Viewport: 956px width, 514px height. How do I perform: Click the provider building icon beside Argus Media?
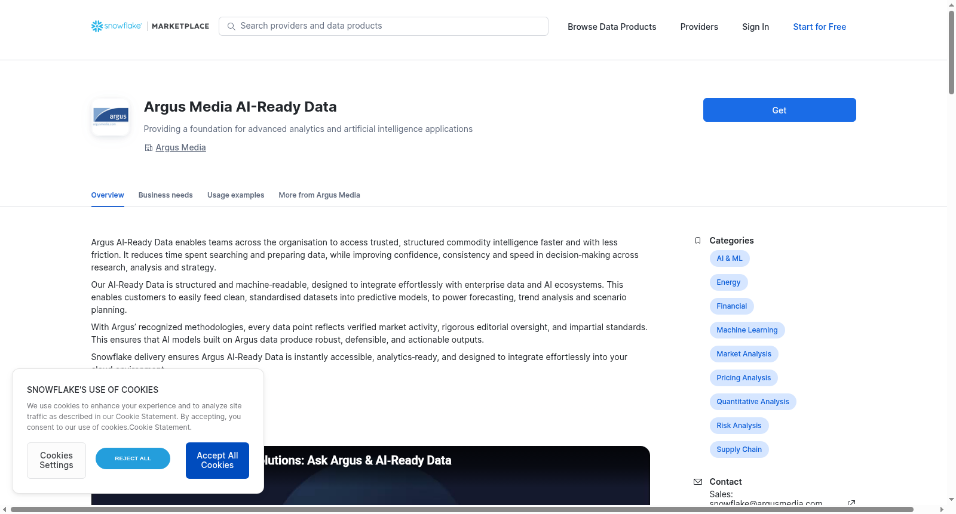(x=149, y=147)
